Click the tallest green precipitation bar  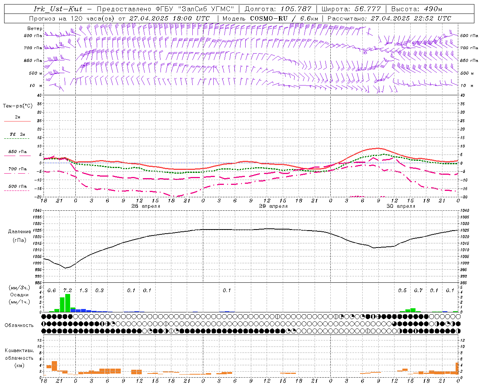pyautogui.click(x=68, y=303)
